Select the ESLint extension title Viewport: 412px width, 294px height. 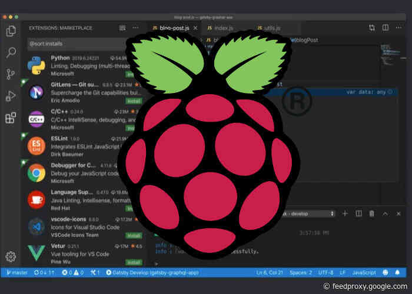[59, 138]
